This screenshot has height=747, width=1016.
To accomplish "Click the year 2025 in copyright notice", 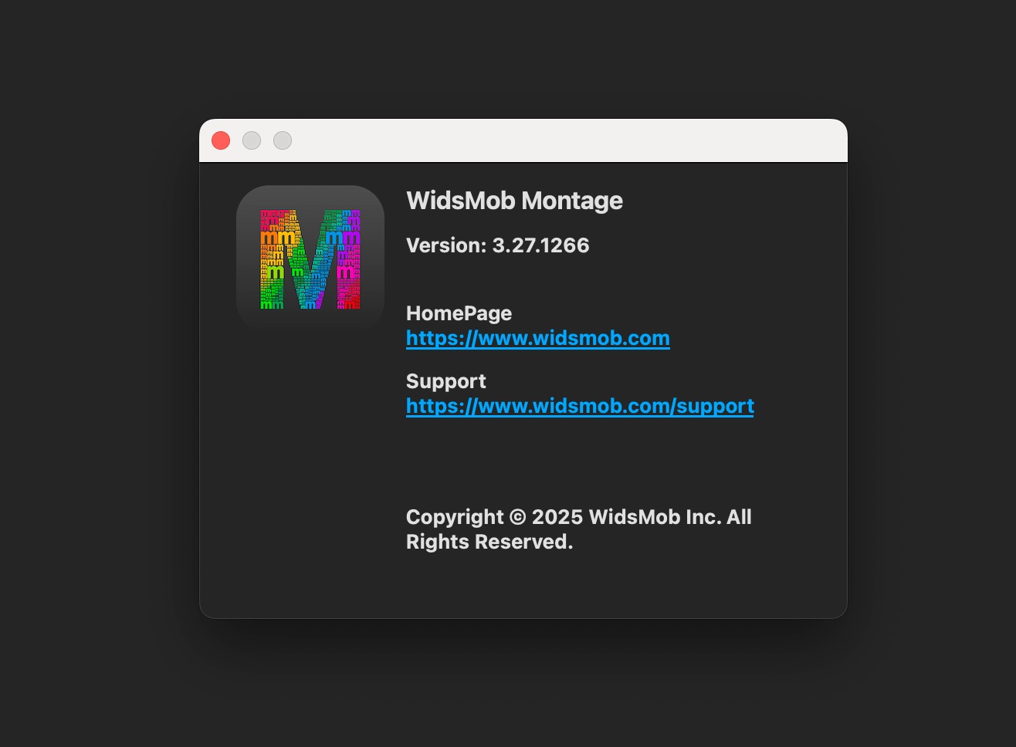I will pyautogui.click(x=557, y=517).
